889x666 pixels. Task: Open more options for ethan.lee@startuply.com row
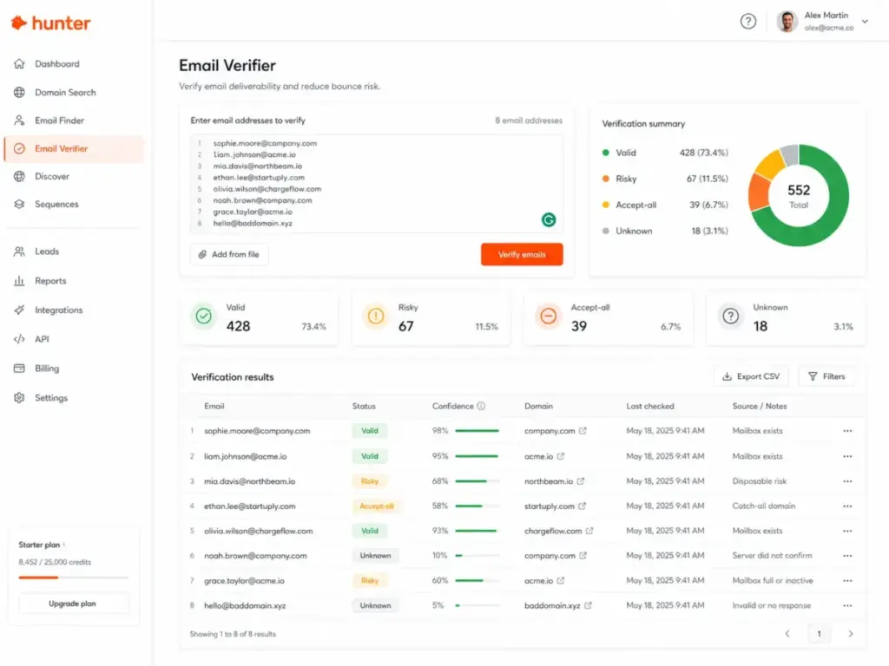point(847,506)
